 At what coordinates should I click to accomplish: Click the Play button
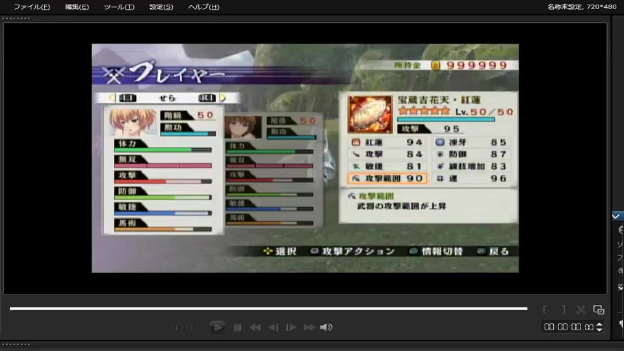(217, 327)
